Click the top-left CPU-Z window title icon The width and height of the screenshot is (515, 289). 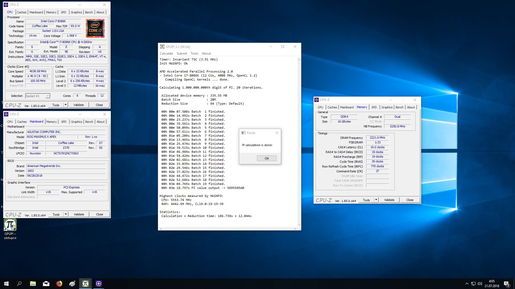click(6, 5)
